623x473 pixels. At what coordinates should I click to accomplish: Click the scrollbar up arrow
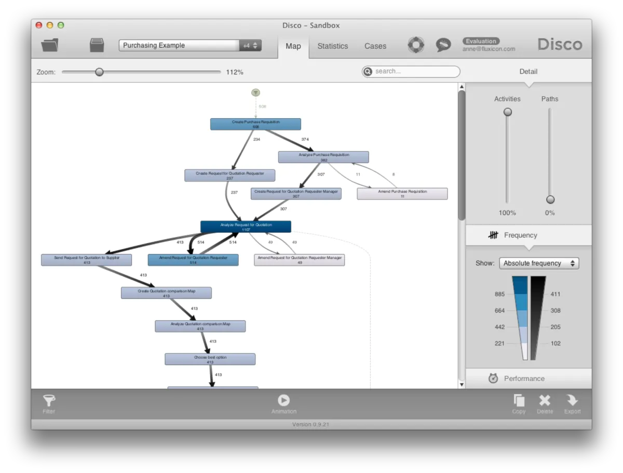462,87
